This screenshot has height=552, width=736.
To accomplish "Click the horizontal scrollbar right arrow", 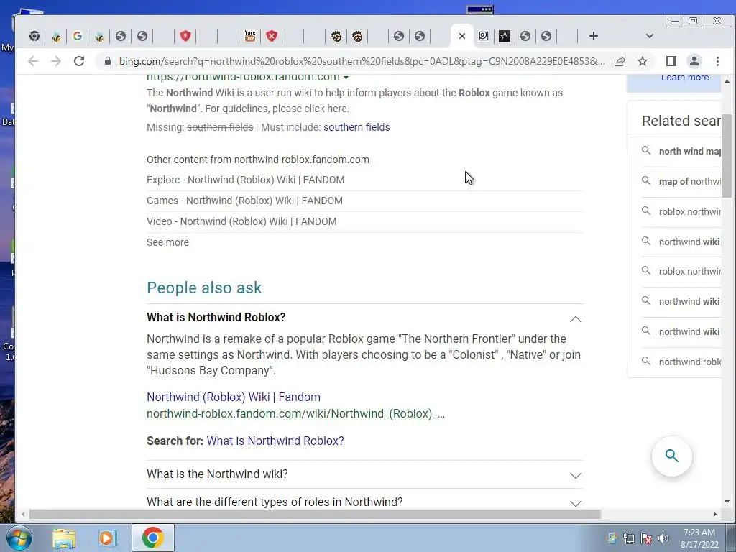I will (715, 515).
